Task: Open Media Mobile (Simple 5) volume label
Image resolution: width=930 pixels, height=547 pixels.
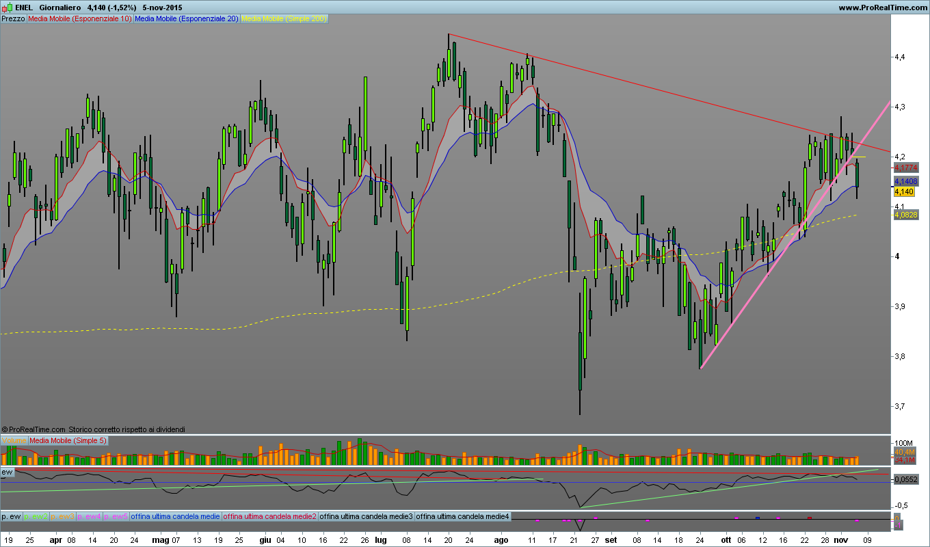Action: [x=68, y=440]
